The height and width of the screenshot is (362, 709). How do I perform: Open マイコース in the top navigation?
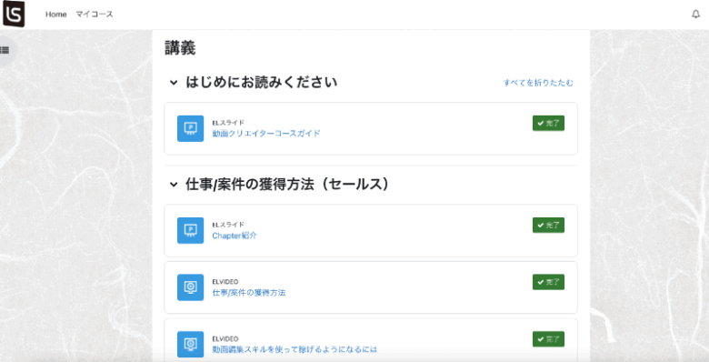95,15
